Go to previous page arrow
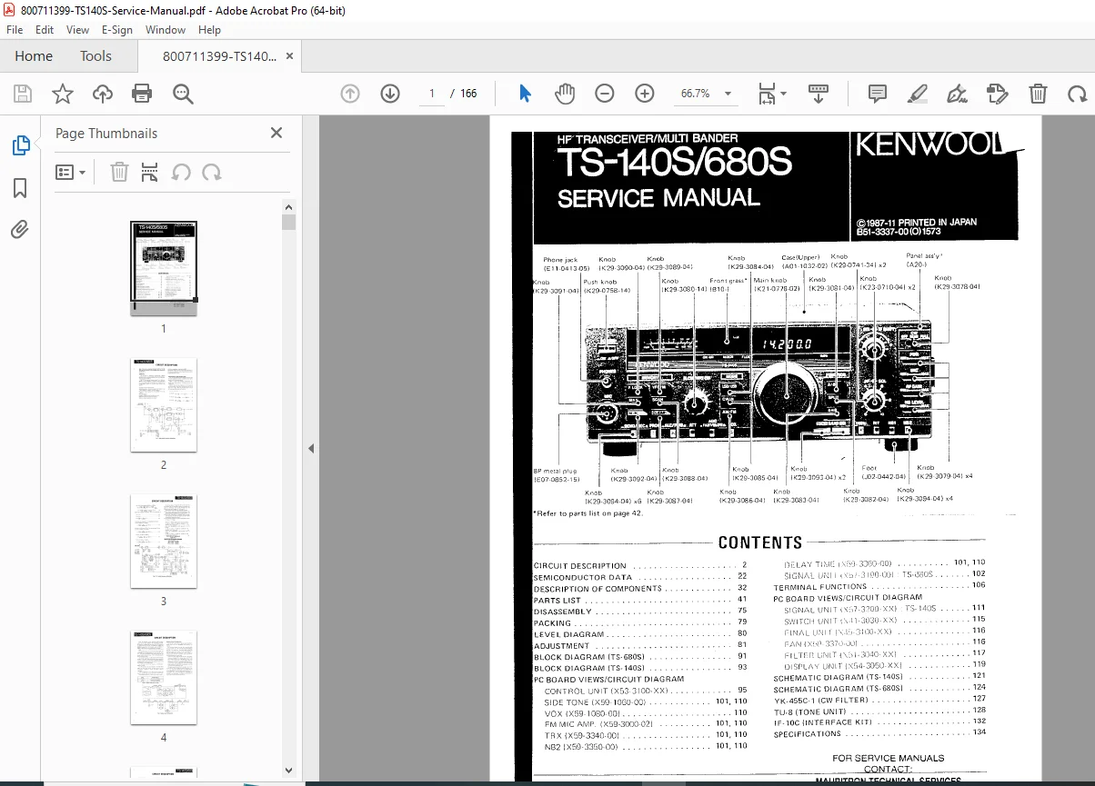Image resolution: width=1095 pixels, height=786 pixels. [350, 94]
